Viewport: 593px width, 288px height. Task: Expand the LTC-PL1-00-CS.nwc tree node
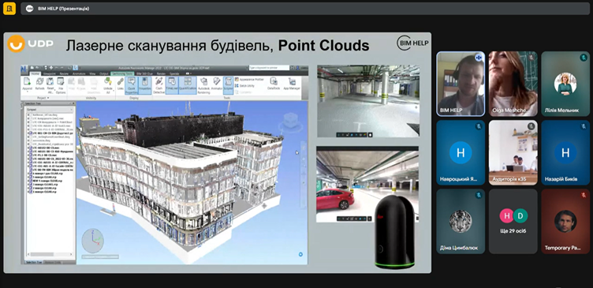pyautogui.click(x=28, y=155)
